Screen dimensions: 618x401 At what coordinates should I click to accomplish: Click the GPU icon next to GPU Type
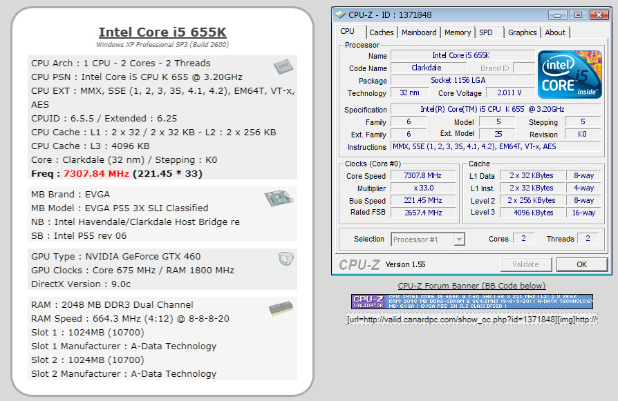[x=284, y=259]
